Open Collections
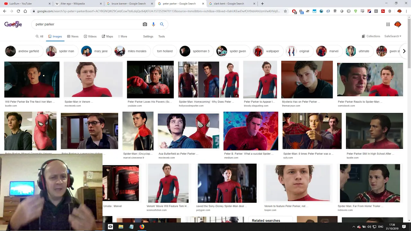This screenshot has height=231, width=411. [x=371, y=36]
